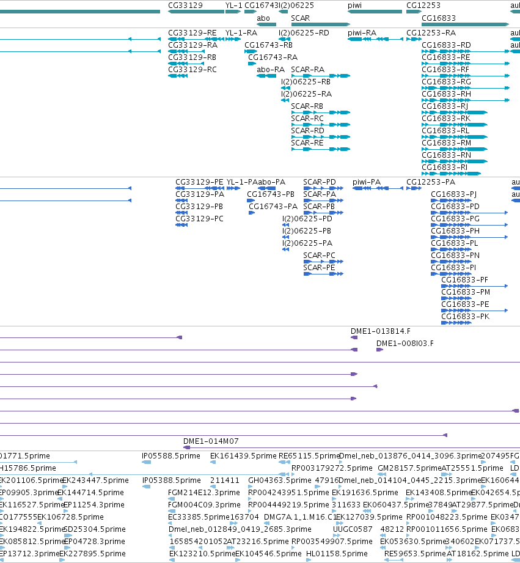The image size is (520, 563).
Task: Select EST GM28157.5prime
Action: click(409, 468)
